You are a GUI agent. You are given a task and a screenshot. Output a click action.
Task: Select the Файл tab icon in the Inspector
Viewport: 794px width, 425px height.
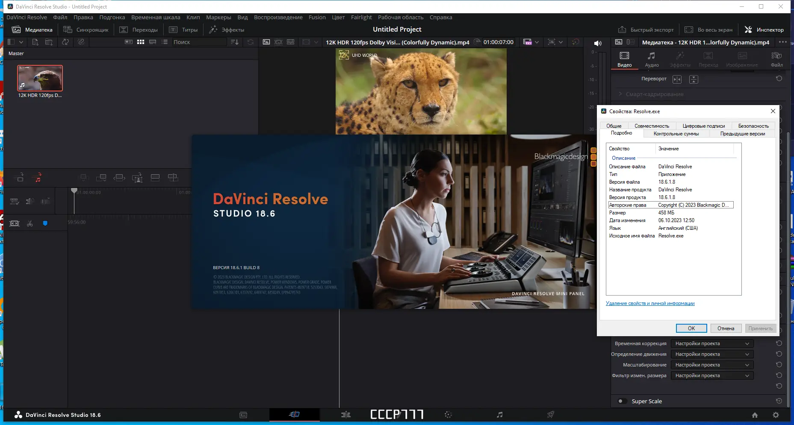pyautogui.click(x=776, y=59)
